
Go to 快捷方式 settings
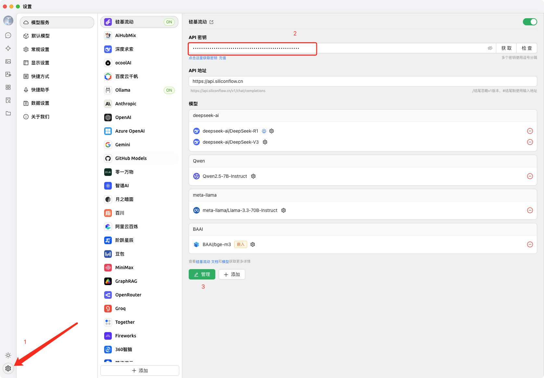[57, 76]
